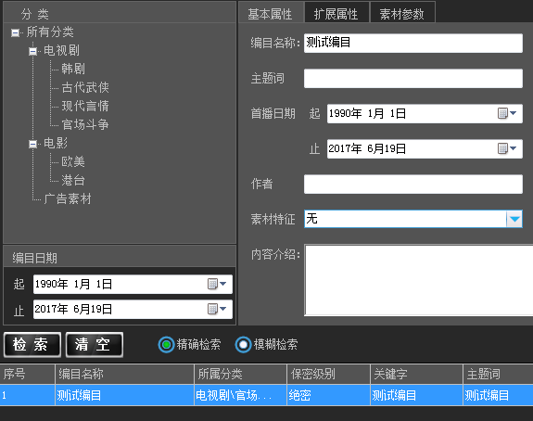Viewport: 533px width, 421px height.
Task: Open calendar for 编目日期 start date
Action: [x=217, y=284]
